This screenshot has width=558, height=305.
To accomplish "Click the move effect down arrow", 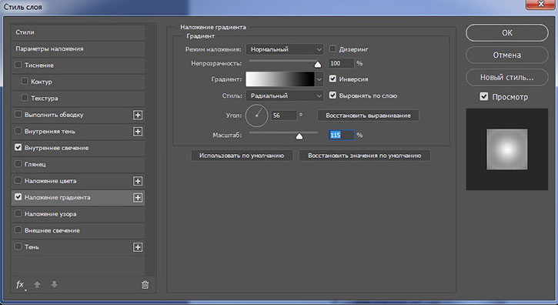I will pos(54,284).
